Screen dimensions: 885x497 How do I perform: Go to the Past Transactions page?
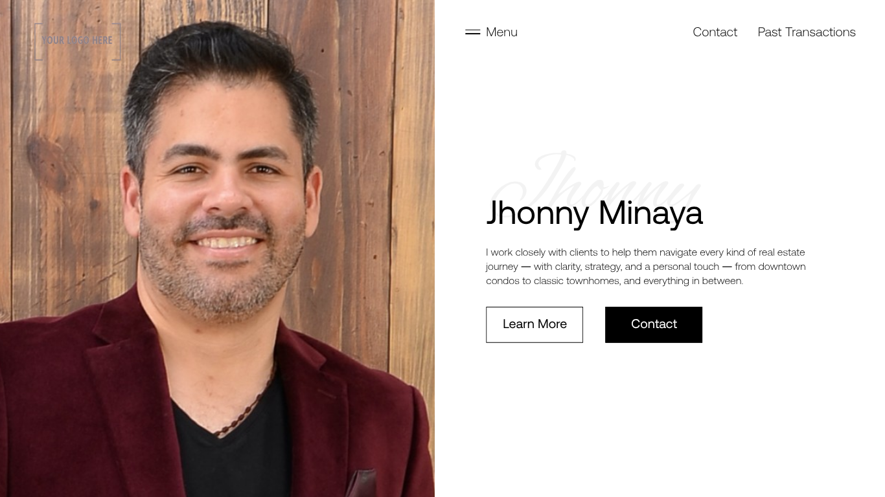pos(807,32)
